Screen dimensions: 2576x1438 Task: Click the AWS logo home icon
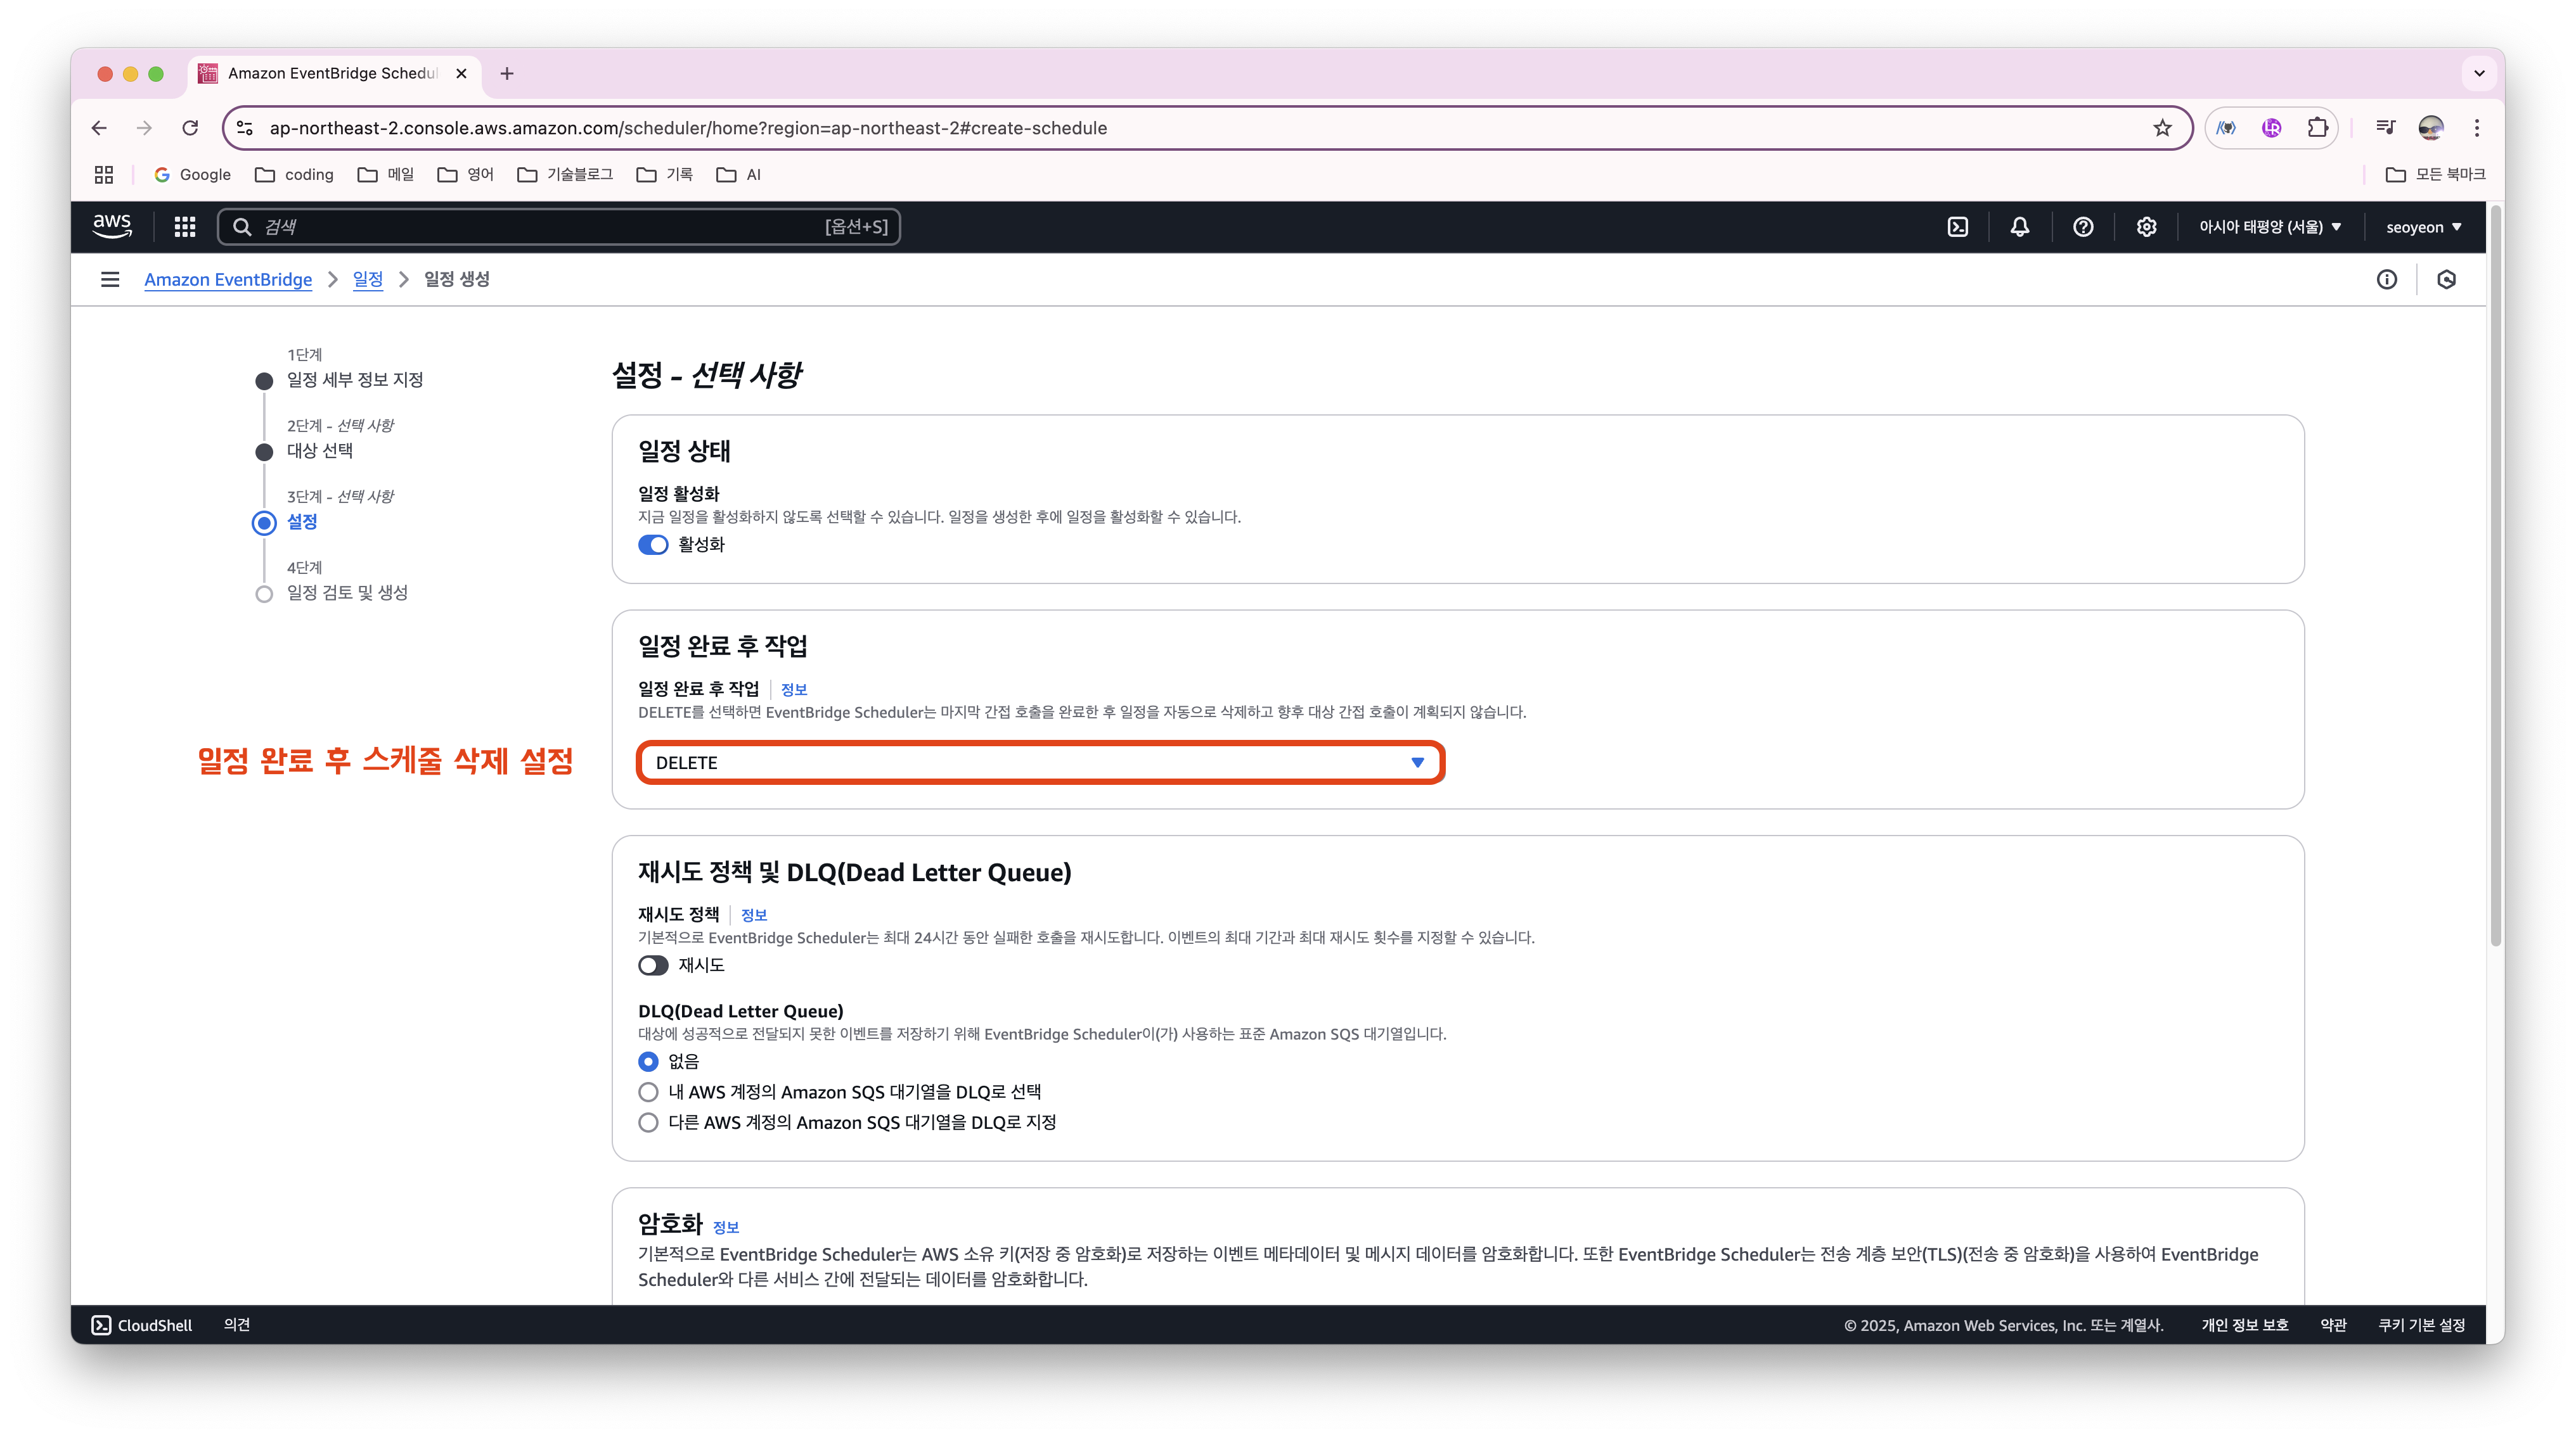[x=112, y=226]
